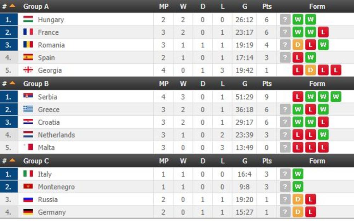Sort Group A by Pts column

click(267, 6)
